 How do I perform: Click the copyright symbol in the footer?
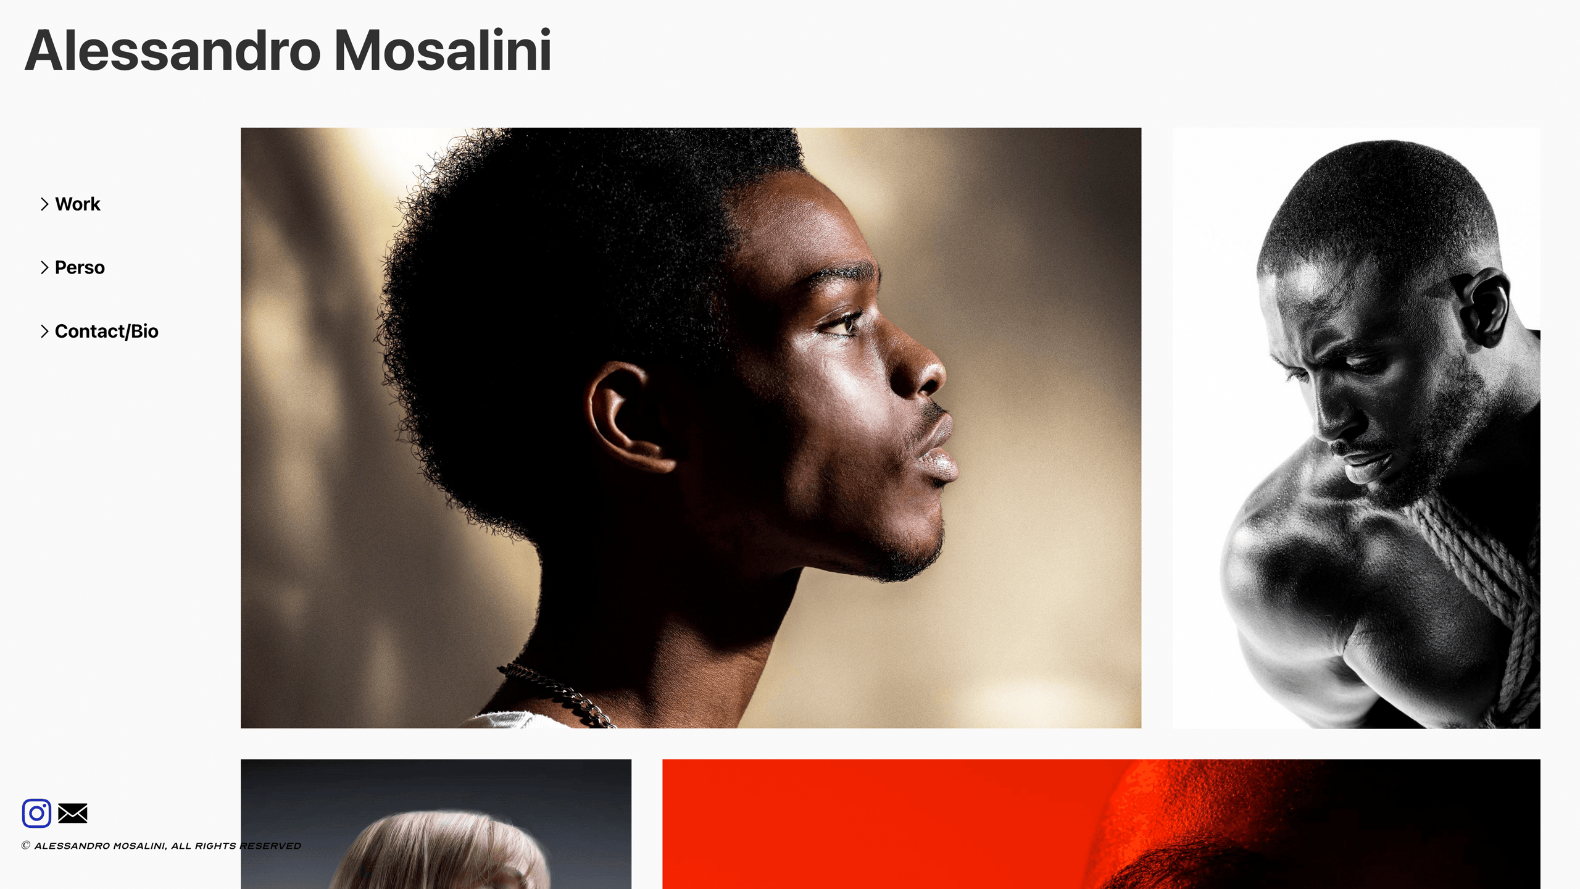coord(26,845)
